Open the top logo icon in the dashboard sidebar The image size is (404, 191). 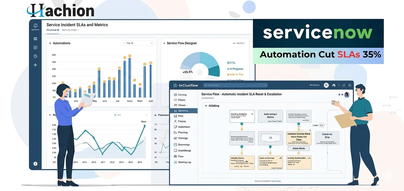point(35,26)
